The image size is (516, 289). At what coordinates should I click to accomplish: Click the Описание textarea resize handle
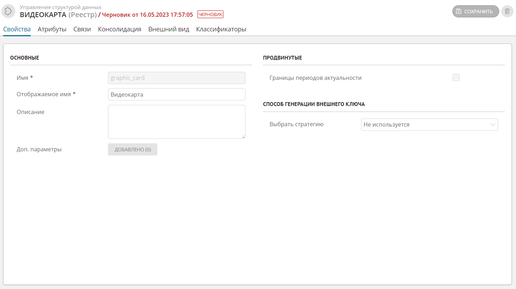click(x=244, y=137)
